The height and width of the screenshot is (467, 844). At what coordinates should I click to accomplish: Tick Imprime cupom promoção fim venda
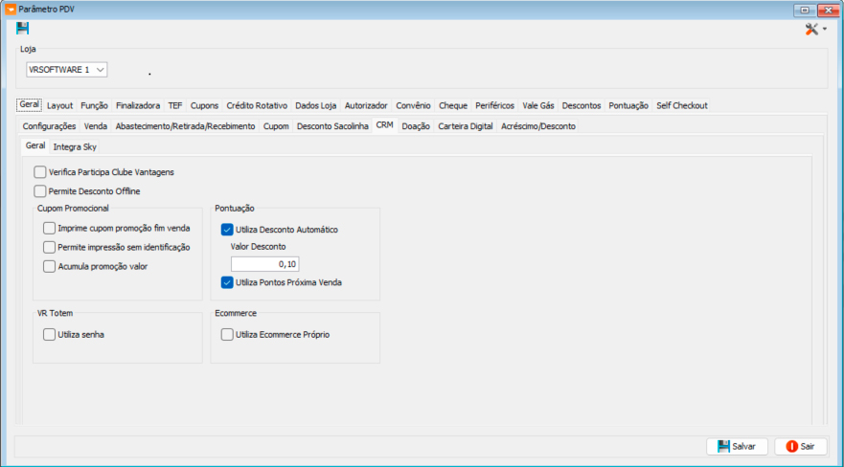click(x=49, y=229)
